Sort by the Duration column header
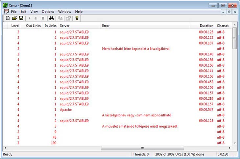Screen dimensions: 240x159 [206, 26]
